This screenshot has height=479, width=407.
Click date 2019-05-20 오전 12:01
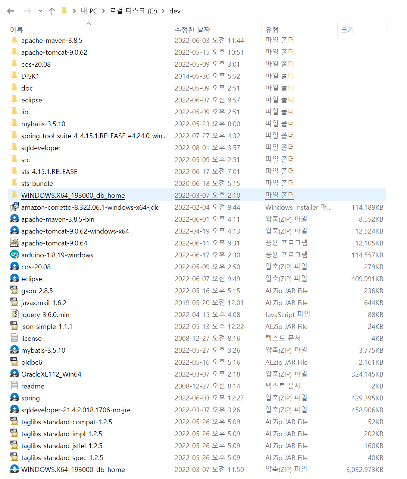click(x=209, y=303)
